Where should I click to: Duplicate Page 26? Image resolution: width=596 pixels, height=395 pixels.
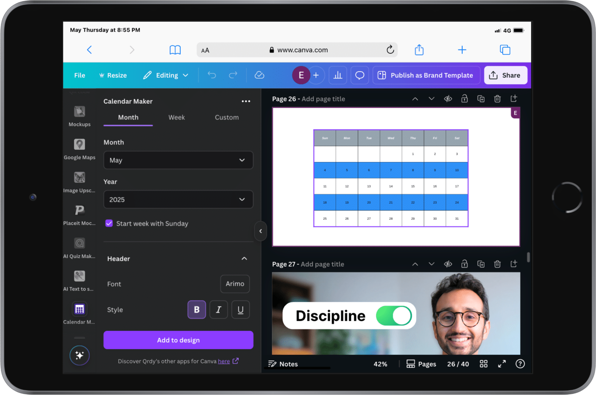click(481, 99)
